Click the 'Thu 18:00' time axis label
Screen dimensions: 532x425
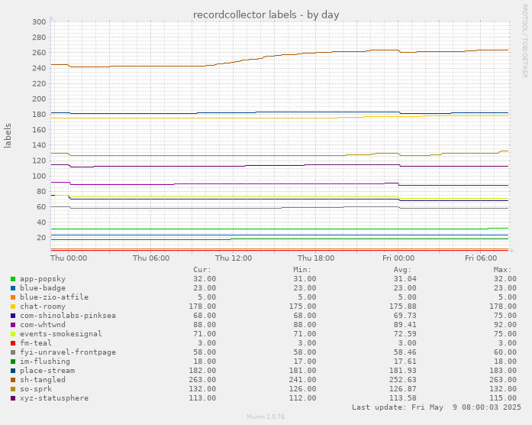[316, 258]
